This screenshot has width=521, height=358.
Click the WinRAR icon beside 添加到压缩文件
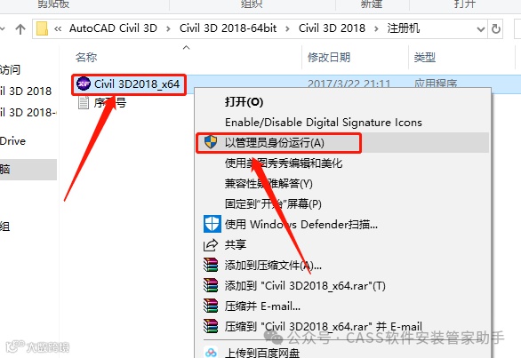[x=211, y=265]
